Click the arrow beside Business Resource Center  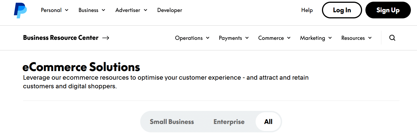pyautogui.click(x=106, y=38)
